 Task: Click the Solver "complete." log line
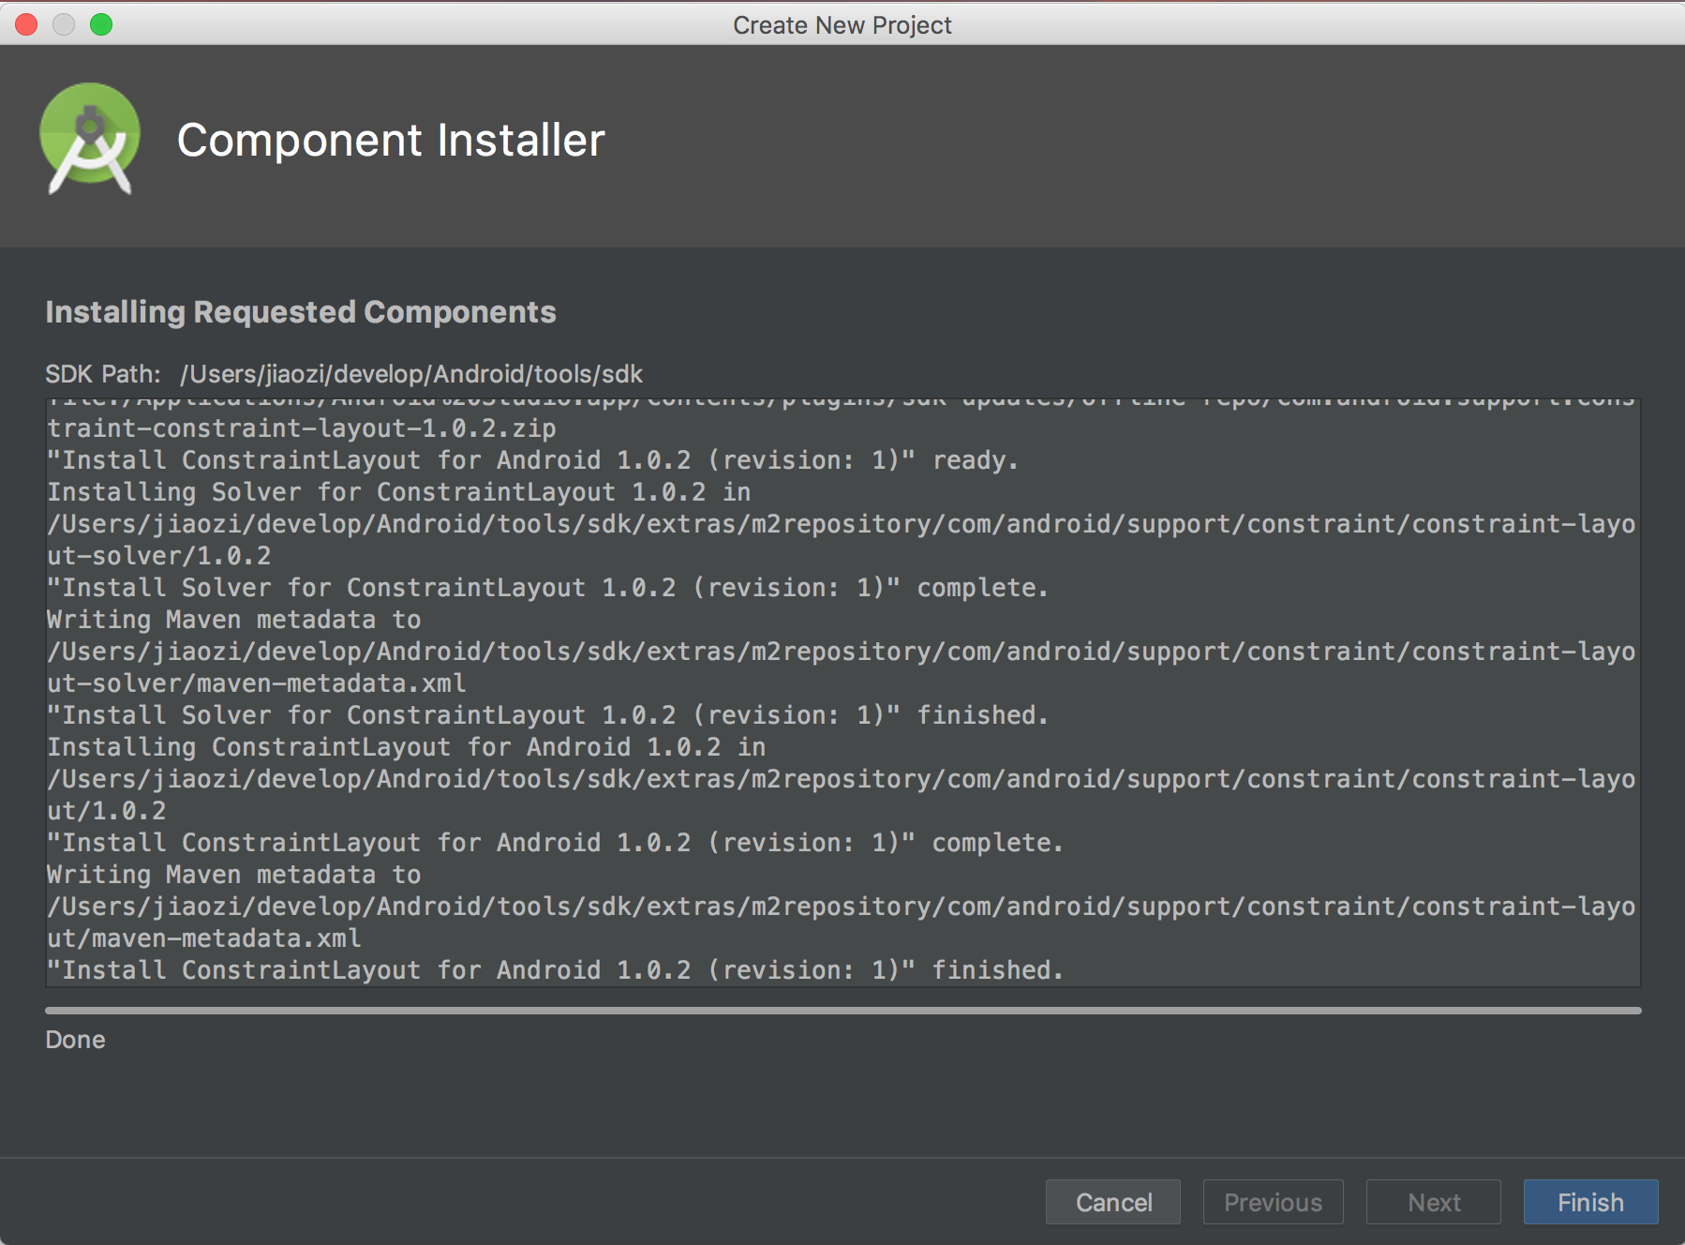point(547,588)
